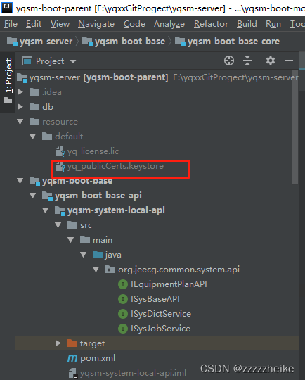Click the blue java source folder icon
305x380 pixels.
(x=98, y=255)
